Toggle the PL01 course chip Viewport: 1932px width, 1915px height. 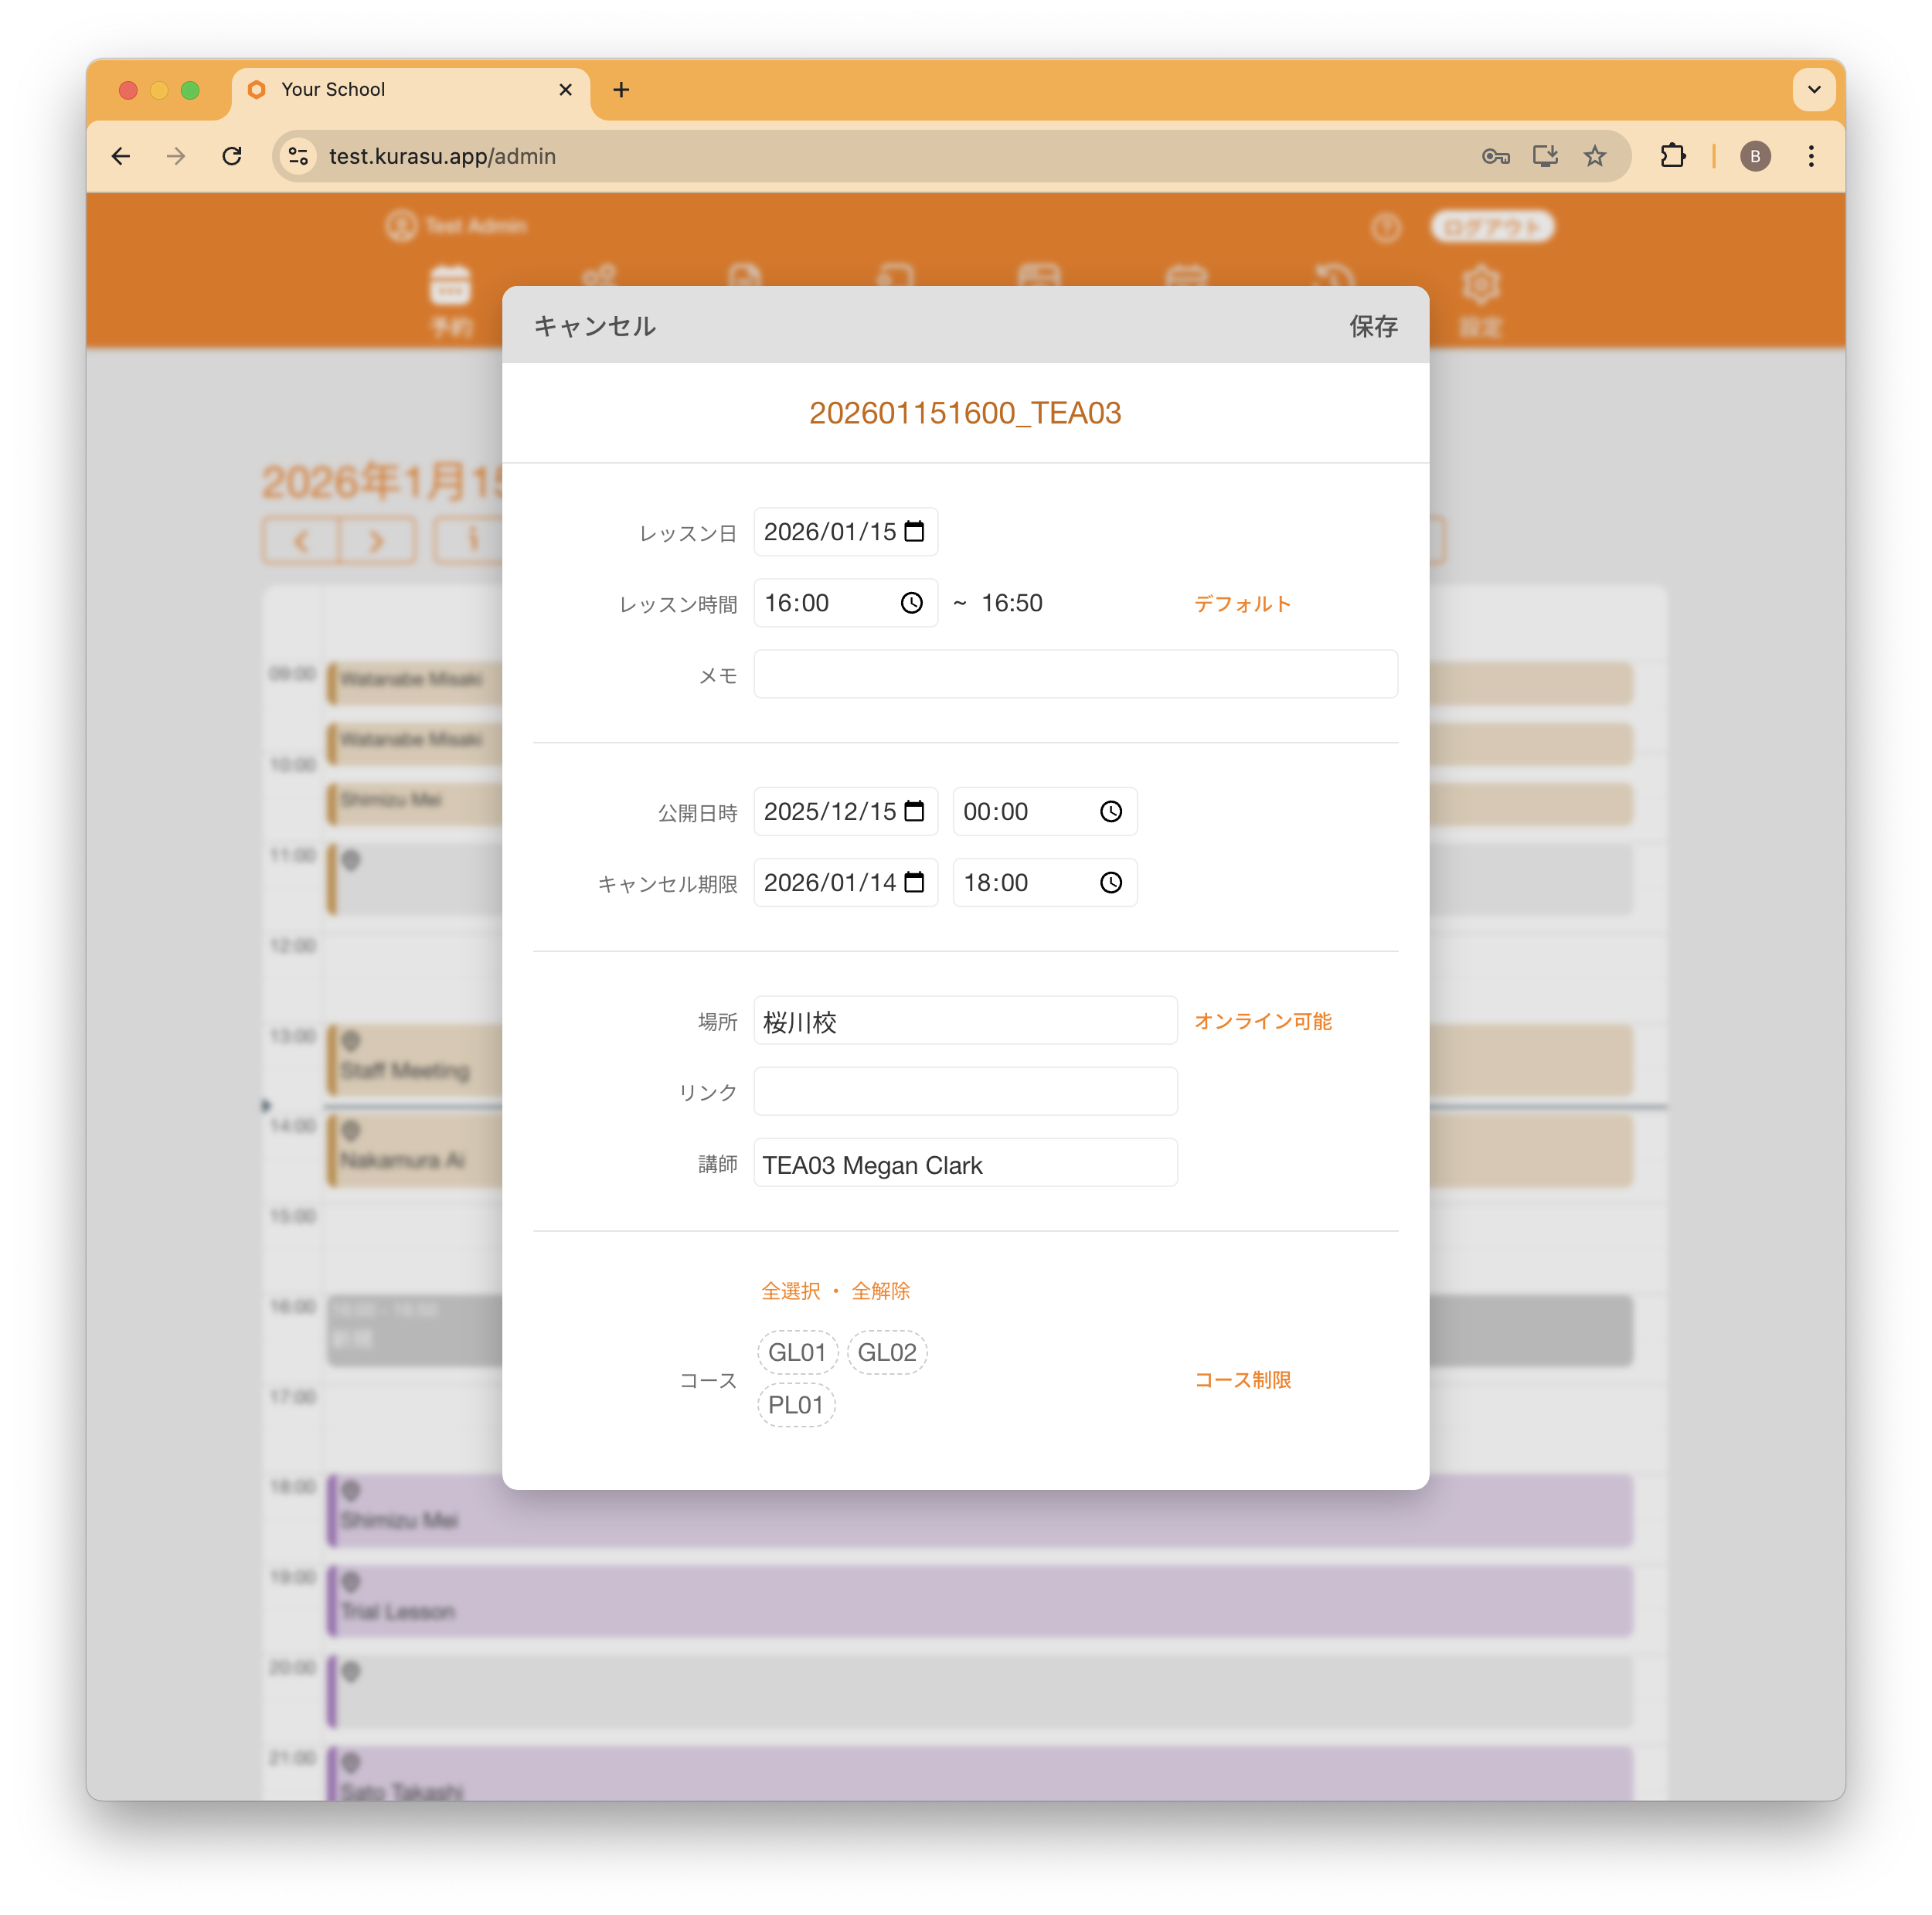[x=796, y=1405]
